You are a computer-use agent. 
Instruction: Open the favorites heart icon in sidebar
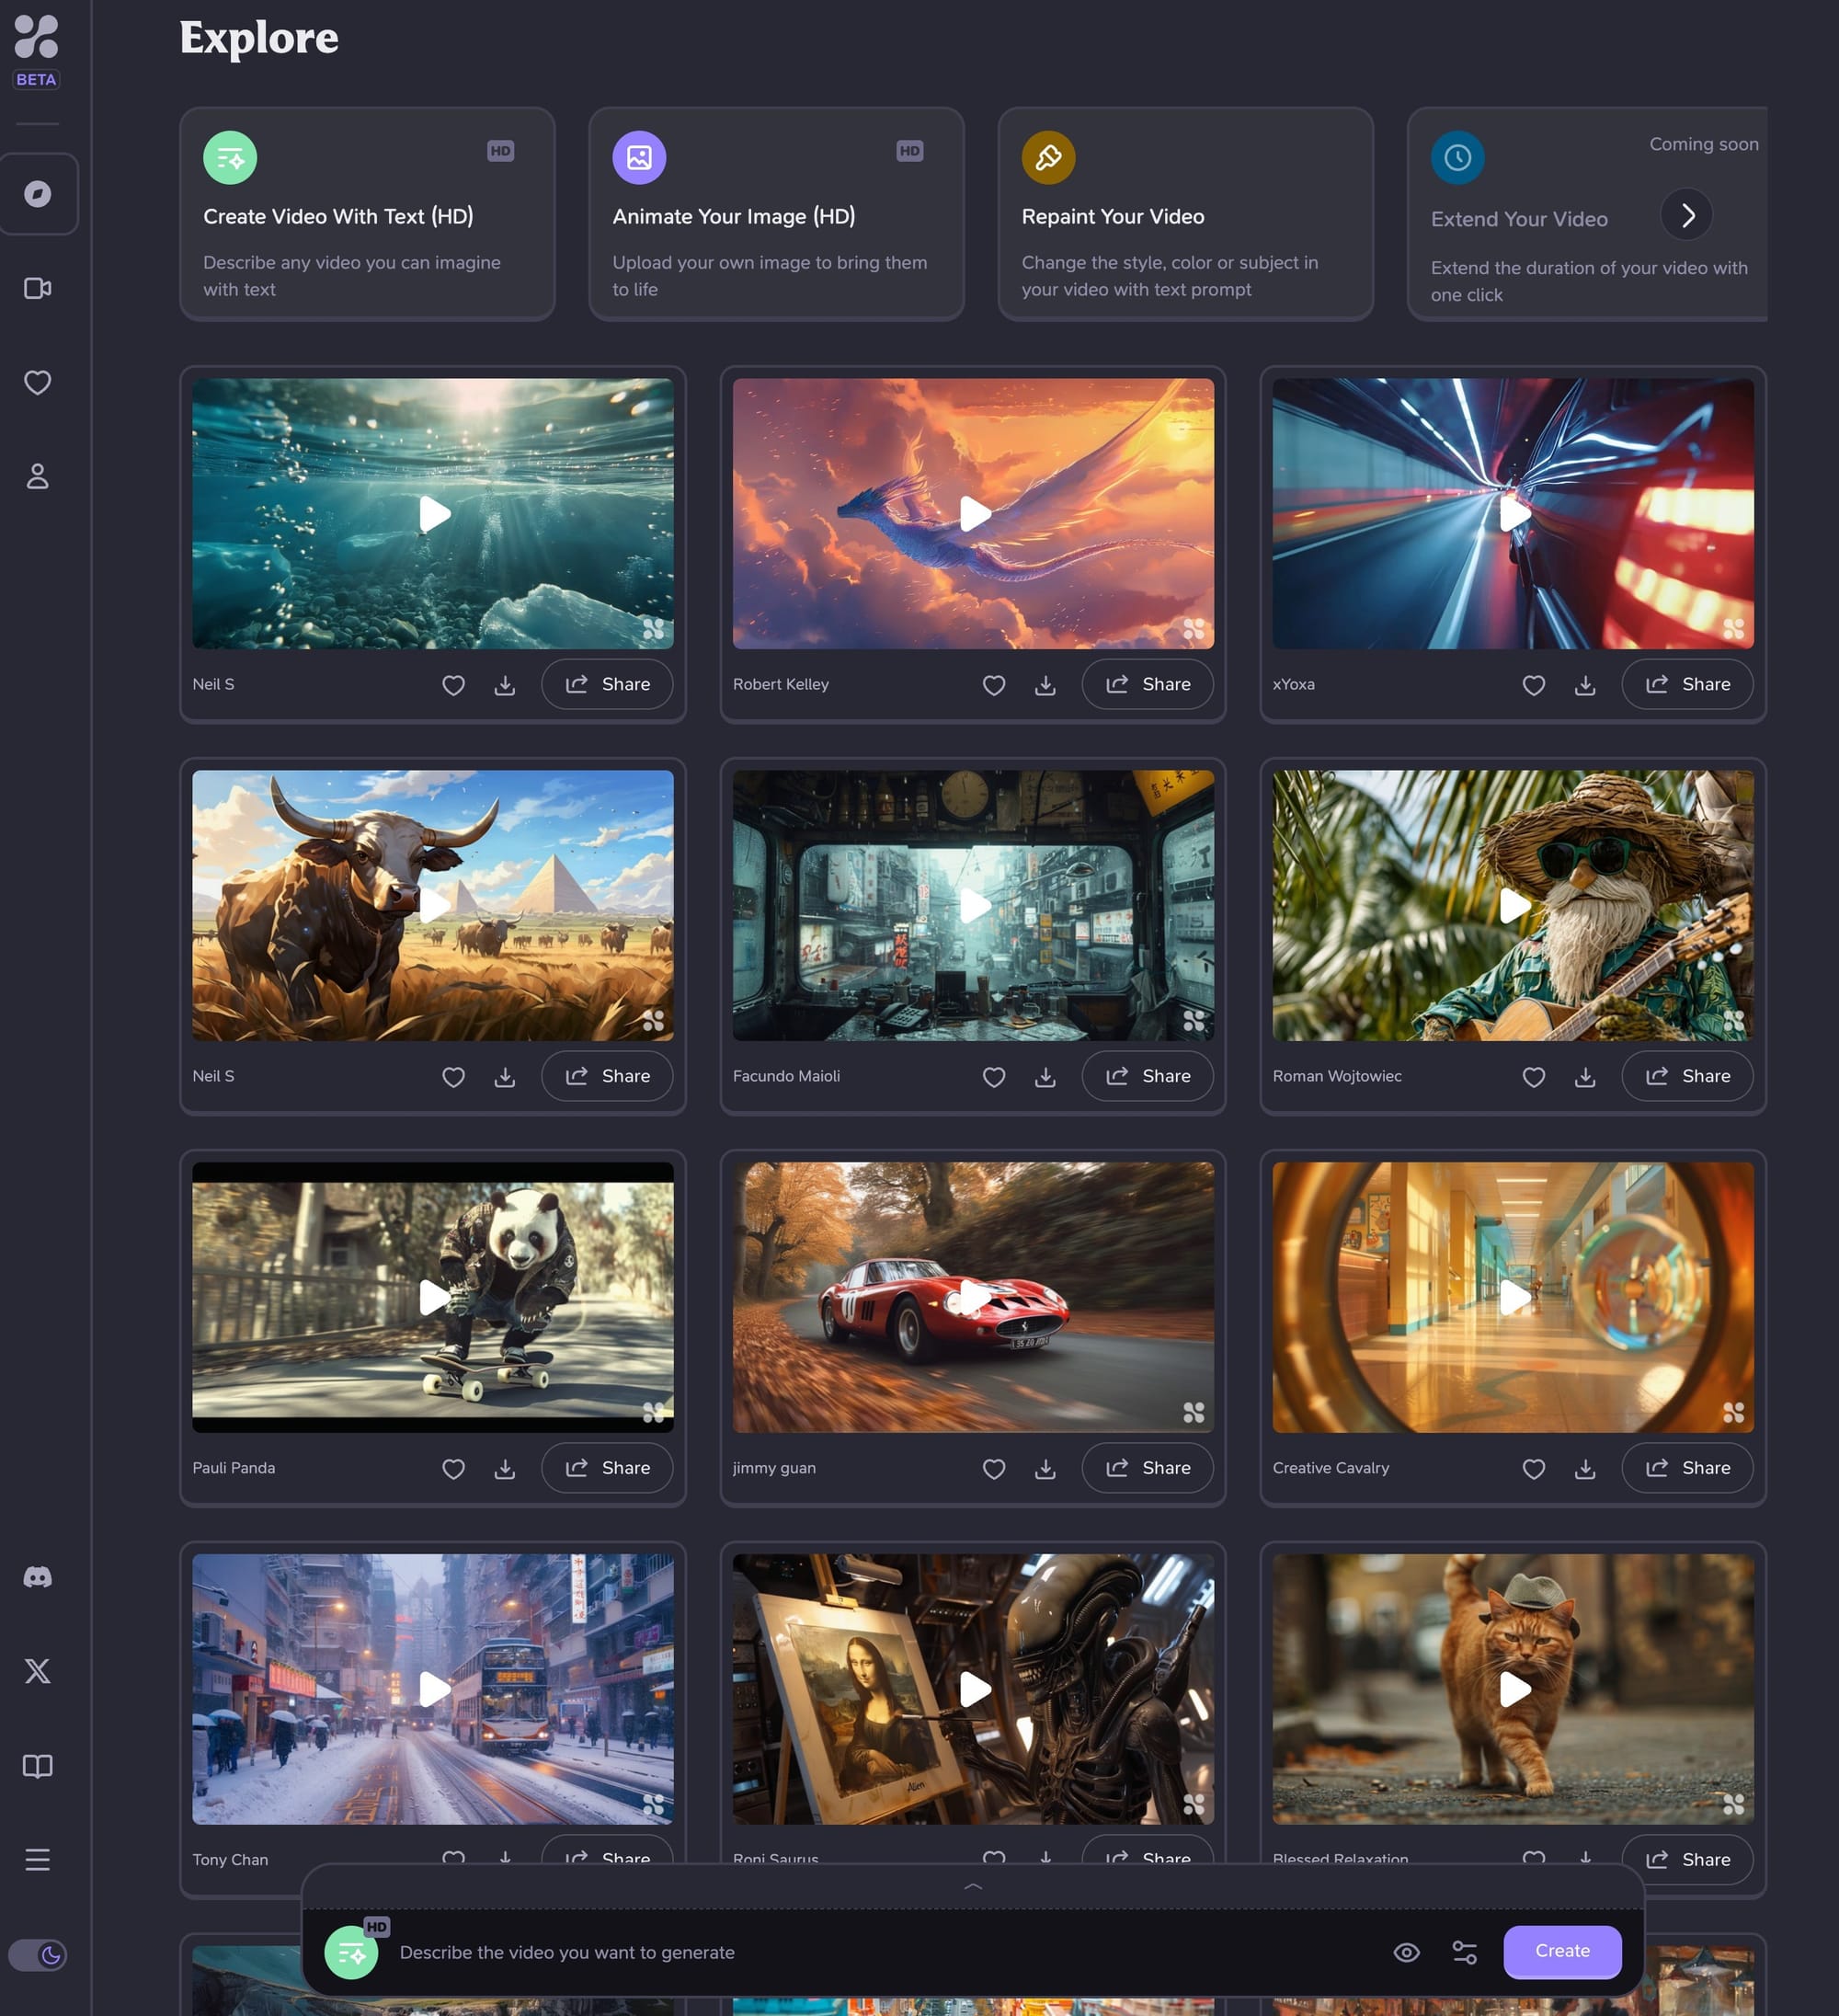coord(38,382)
